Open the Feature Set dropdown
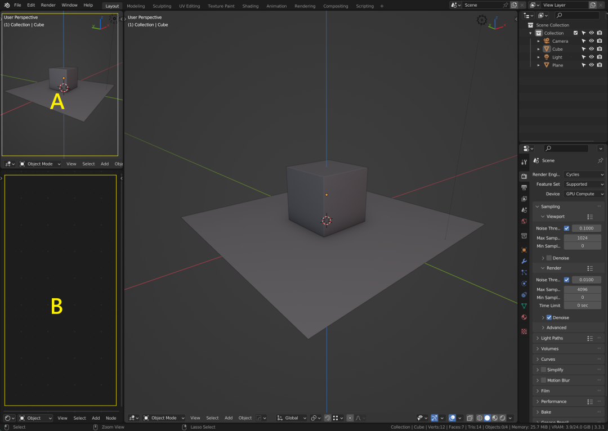 (x=584, y=184)
